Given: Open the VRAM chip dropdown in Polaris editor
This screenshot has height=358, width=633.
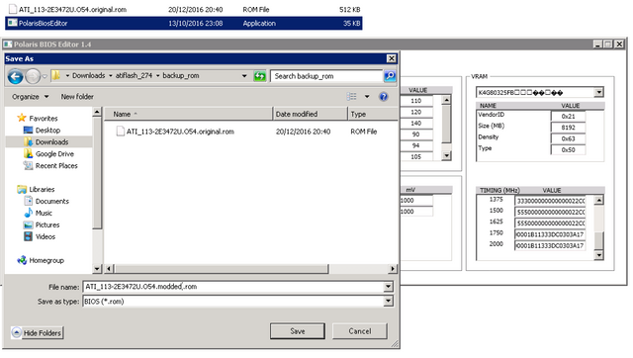Looking at the screenshot, I should pyautogui.click(x=599, y=92).
